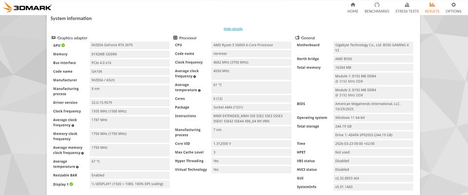Click the Hyper Threading Yes value
Image resolution: width=468 pixels, height=195 pixels.
click(x=252, y=161)
